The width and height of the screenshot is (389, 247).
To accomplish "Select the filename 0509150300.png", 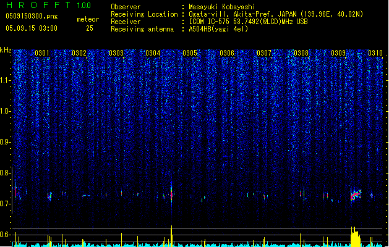I will (32, 16).
